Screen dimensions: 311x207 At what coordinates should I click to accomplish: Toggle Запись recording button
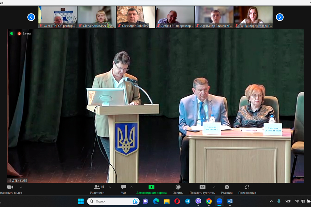[178, 189]
